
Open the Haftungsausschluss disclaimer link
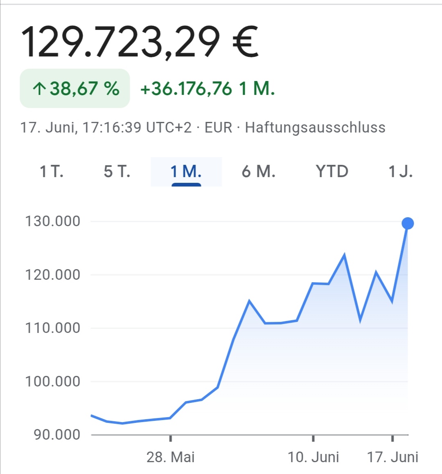click(315, 127)
